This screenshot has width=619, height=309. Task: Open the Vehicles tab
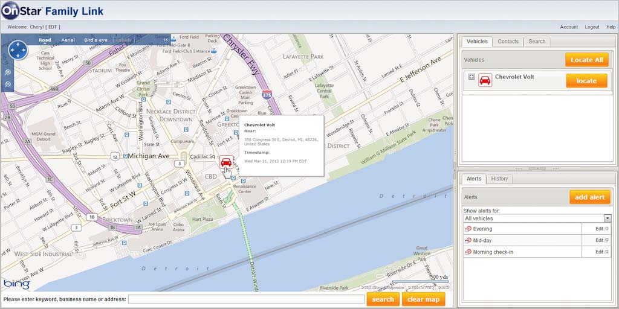(477, 42)
